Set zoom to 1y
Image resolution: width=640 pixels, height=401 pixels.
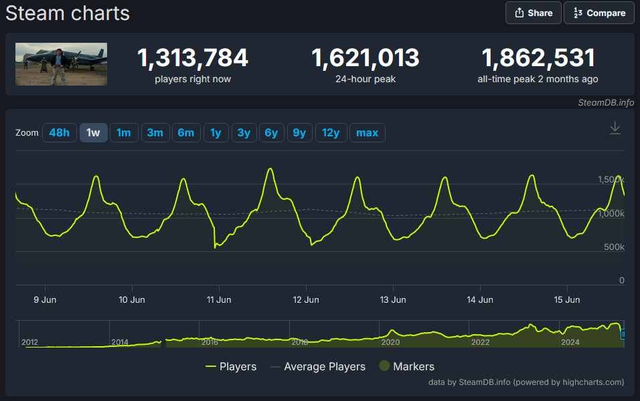coord(216,133)
